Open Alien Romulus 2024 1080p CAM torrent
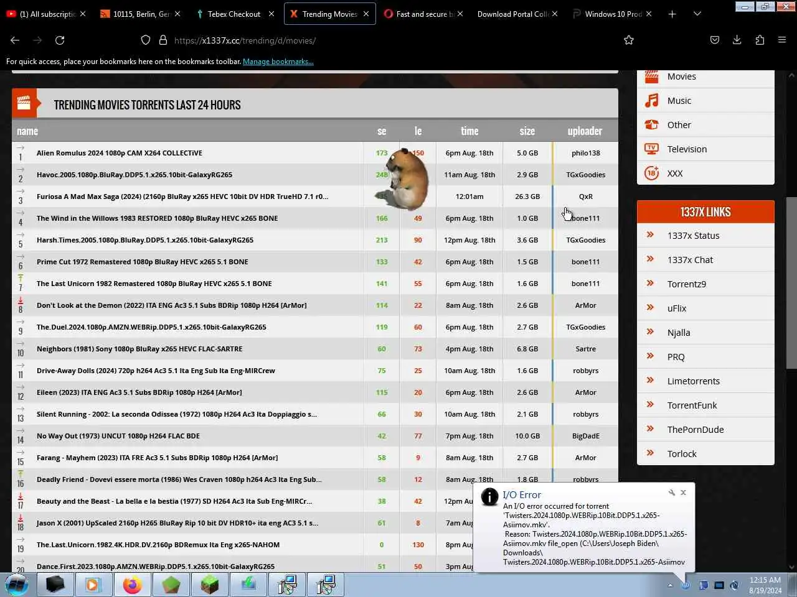797x597 pixels. tap(120, 153)
